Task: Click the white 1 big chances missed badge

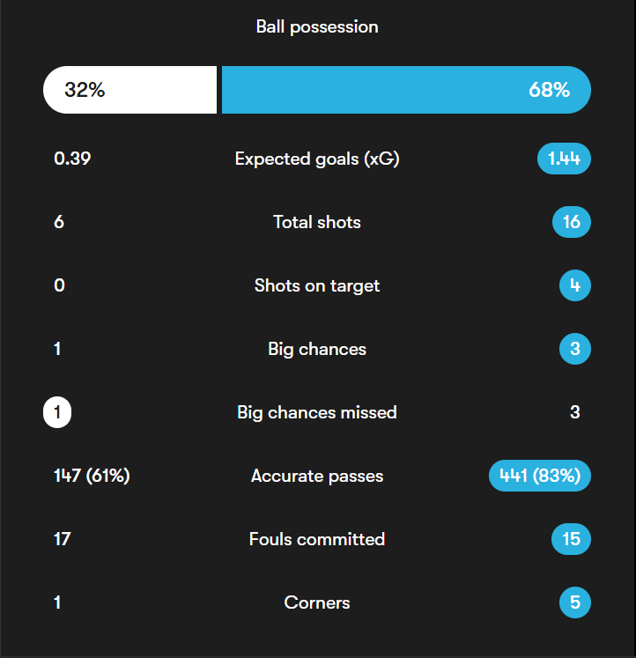Action: pos(57,413)
